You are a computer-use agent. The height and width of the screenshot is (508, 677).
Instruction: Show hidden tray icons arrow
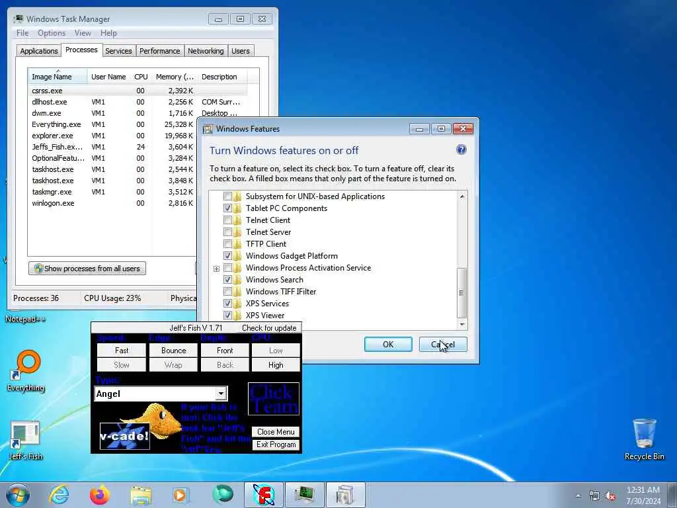[x=578, y=496]
